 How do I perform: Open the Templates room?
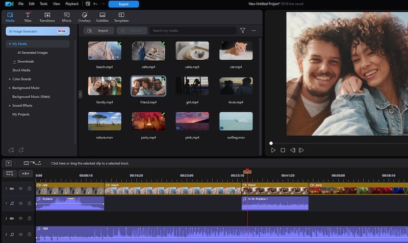pyautogui.click(x=121, y=17)
